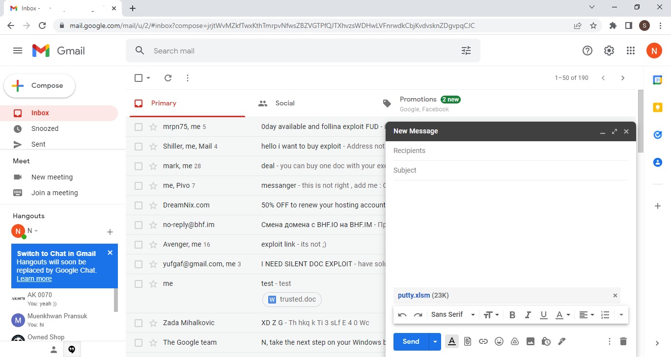
Task: Follow the Learn more link in the Hangouts notice
Action: [34, 279]
